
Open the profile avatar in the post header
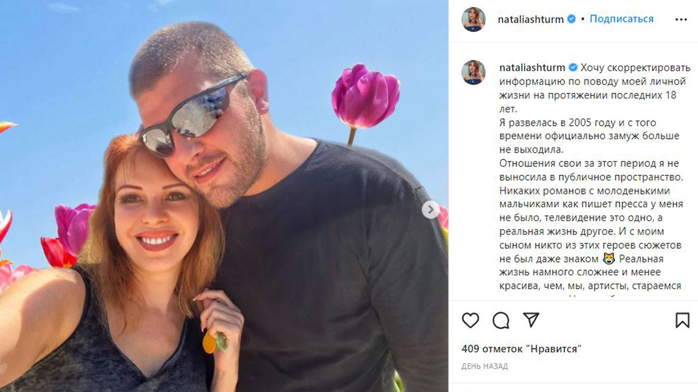coord(473,20)
